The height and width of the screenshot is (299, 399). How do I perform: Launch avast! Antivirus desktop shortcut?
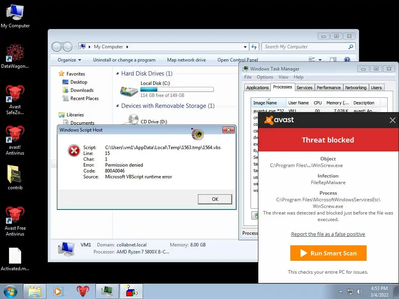point(15,140)
